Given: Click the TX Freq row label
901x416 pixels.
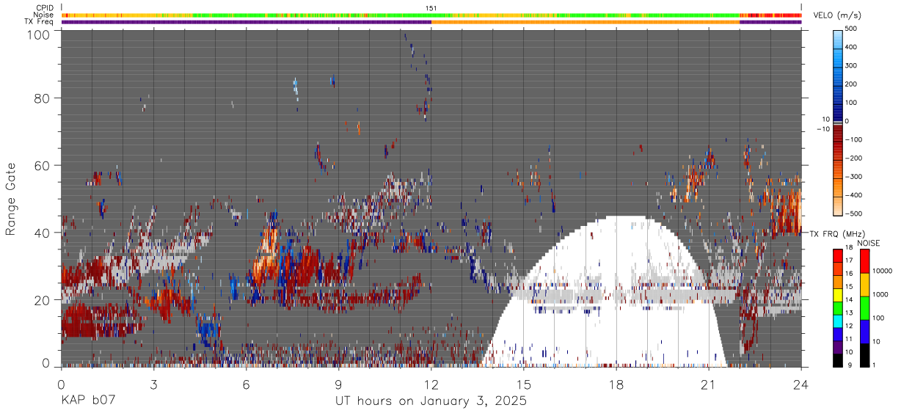Looking at the screenshot, I should [x=40, y=22].
